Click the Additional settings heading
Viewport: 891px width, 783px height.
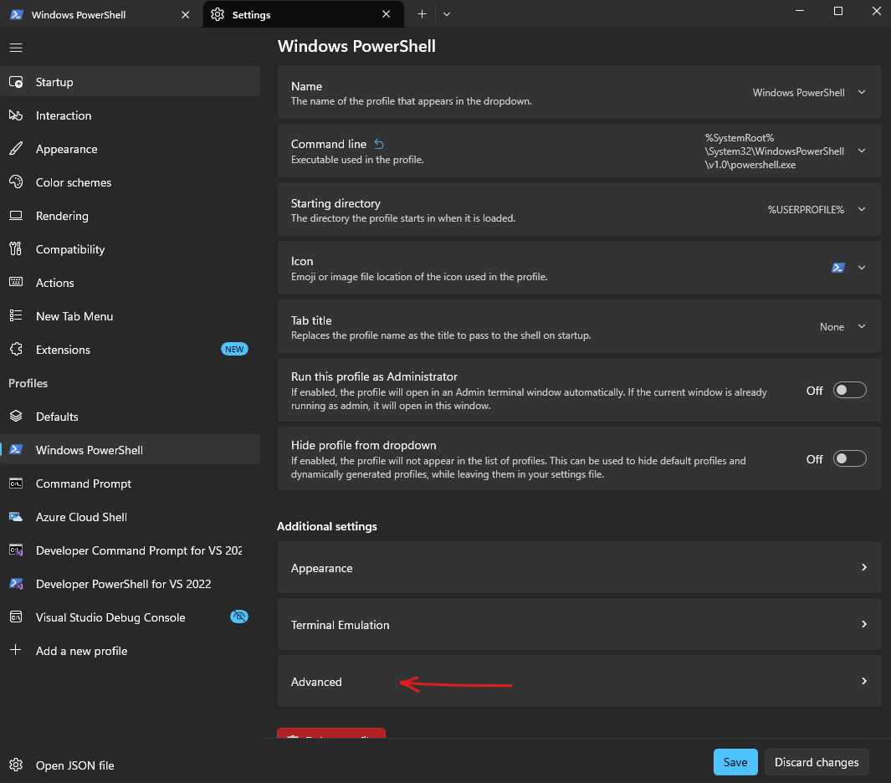coord(327,526)
